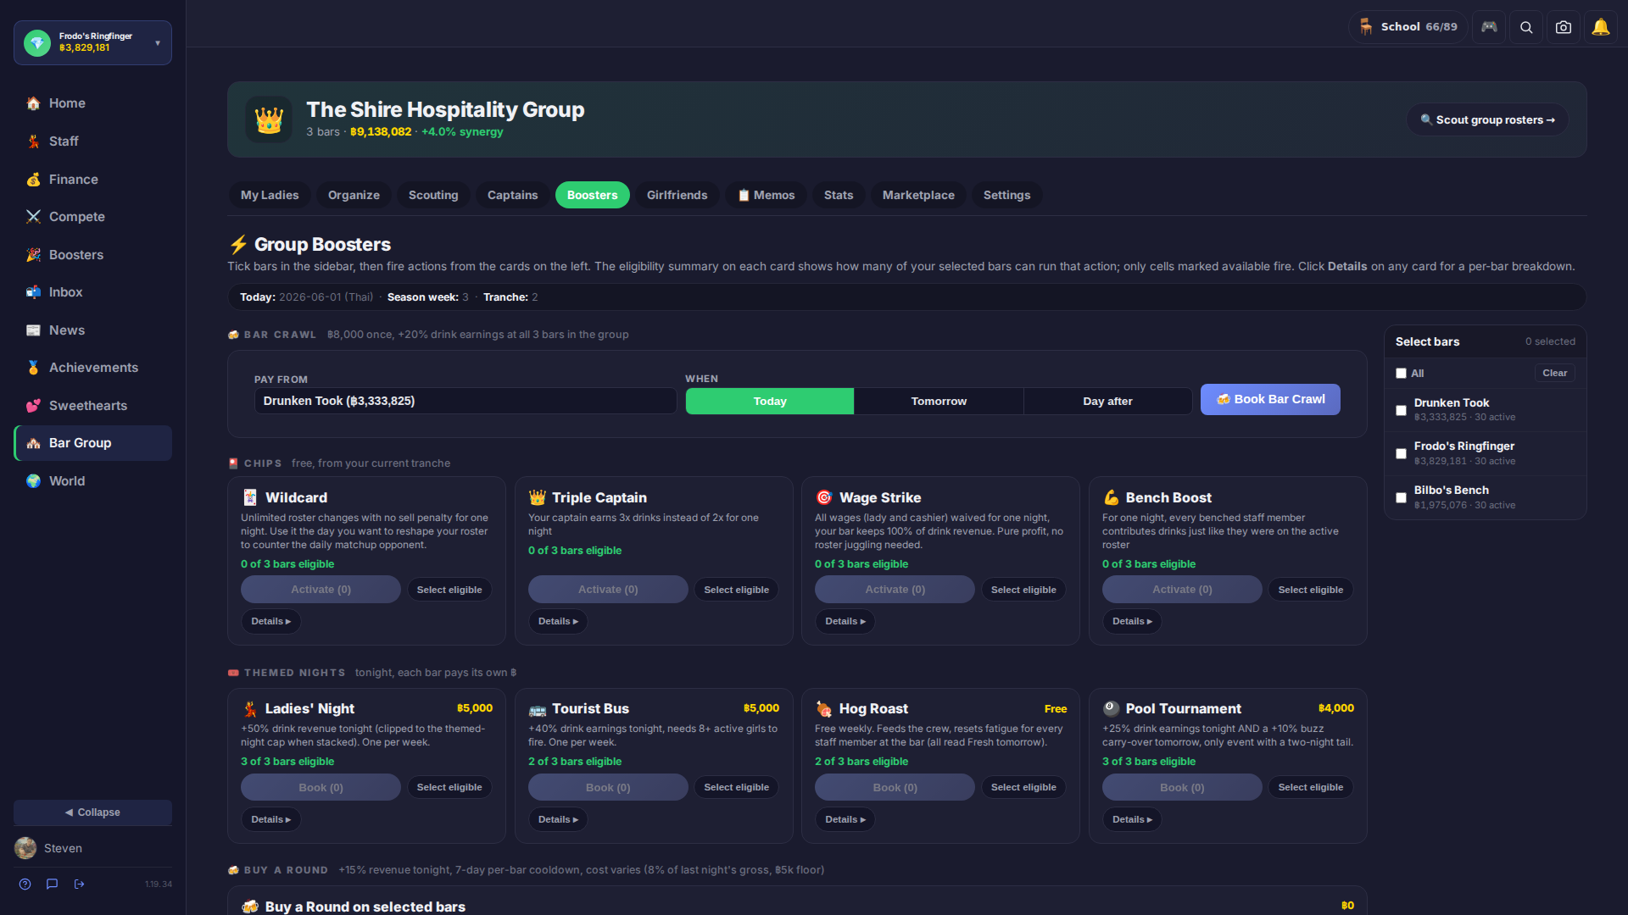Viewport: 1628px width, 915px height.
Task: Click the diamond bar avatar icon
Action: (x=37, y=42)
